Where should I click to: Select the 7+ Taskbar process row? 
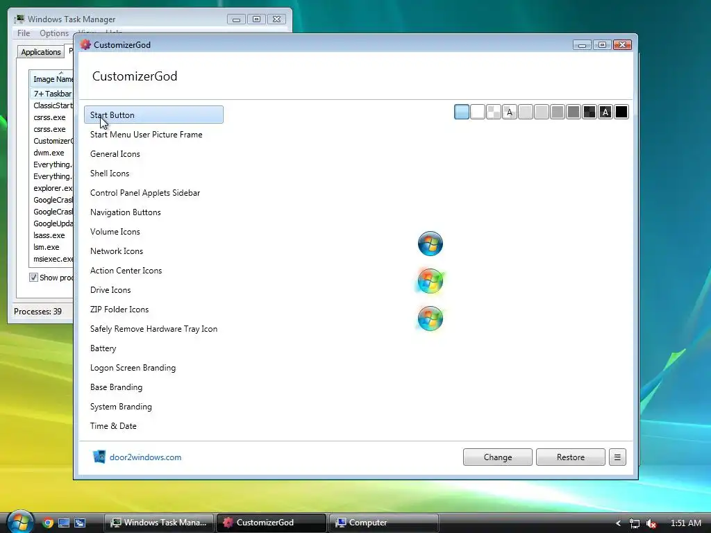tap(51, 94)
